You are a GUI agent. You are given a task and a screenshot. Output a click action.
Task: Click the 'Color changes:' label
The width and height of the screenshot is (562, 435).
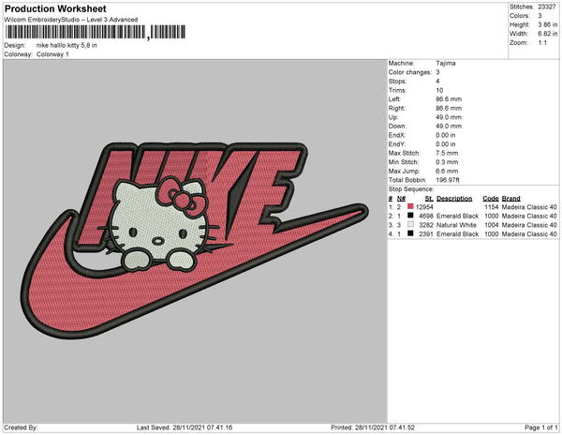point(410,72)
